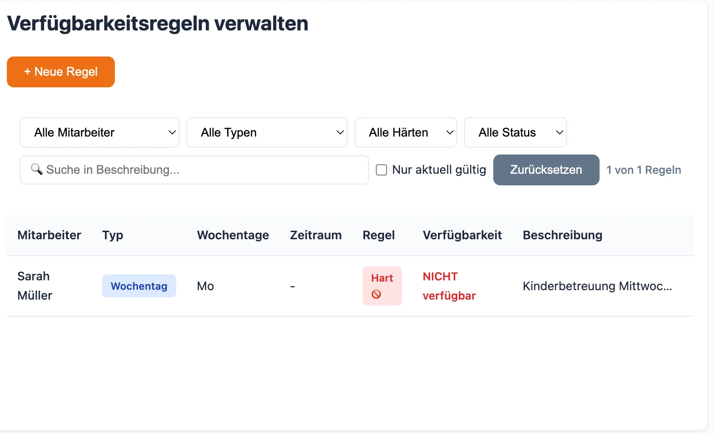Click the Wochentage column header

(233, 235)
